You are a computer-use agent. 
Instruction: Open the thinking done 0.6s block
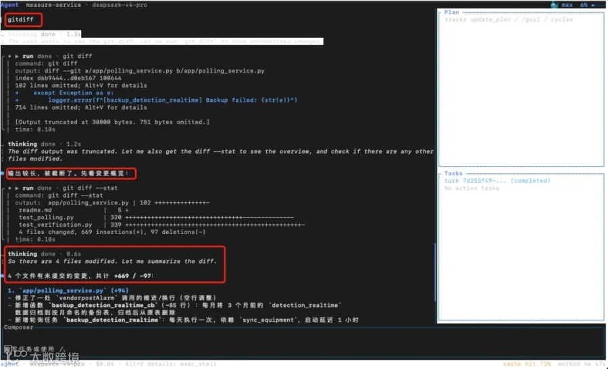(x=44, y=254)
